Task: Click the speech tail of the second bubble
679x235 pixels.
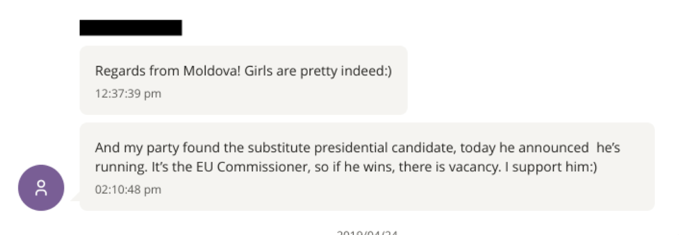Action: pyautogui.click(x=75, y=197)
